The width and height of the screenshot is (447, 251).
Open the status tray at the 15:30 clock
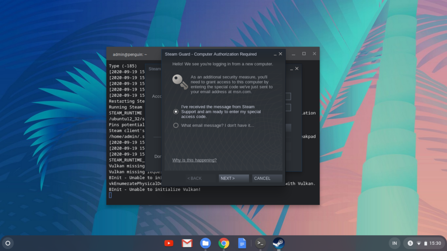coord(435,243)
